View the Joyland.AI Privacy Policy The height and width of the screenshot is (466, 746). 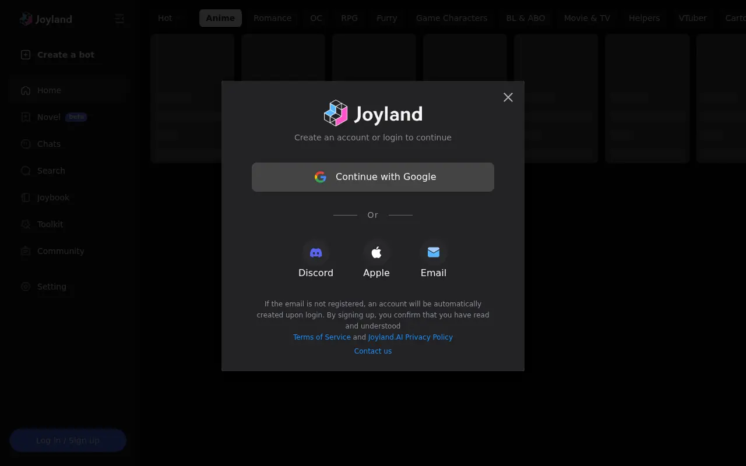click(410, 337)
